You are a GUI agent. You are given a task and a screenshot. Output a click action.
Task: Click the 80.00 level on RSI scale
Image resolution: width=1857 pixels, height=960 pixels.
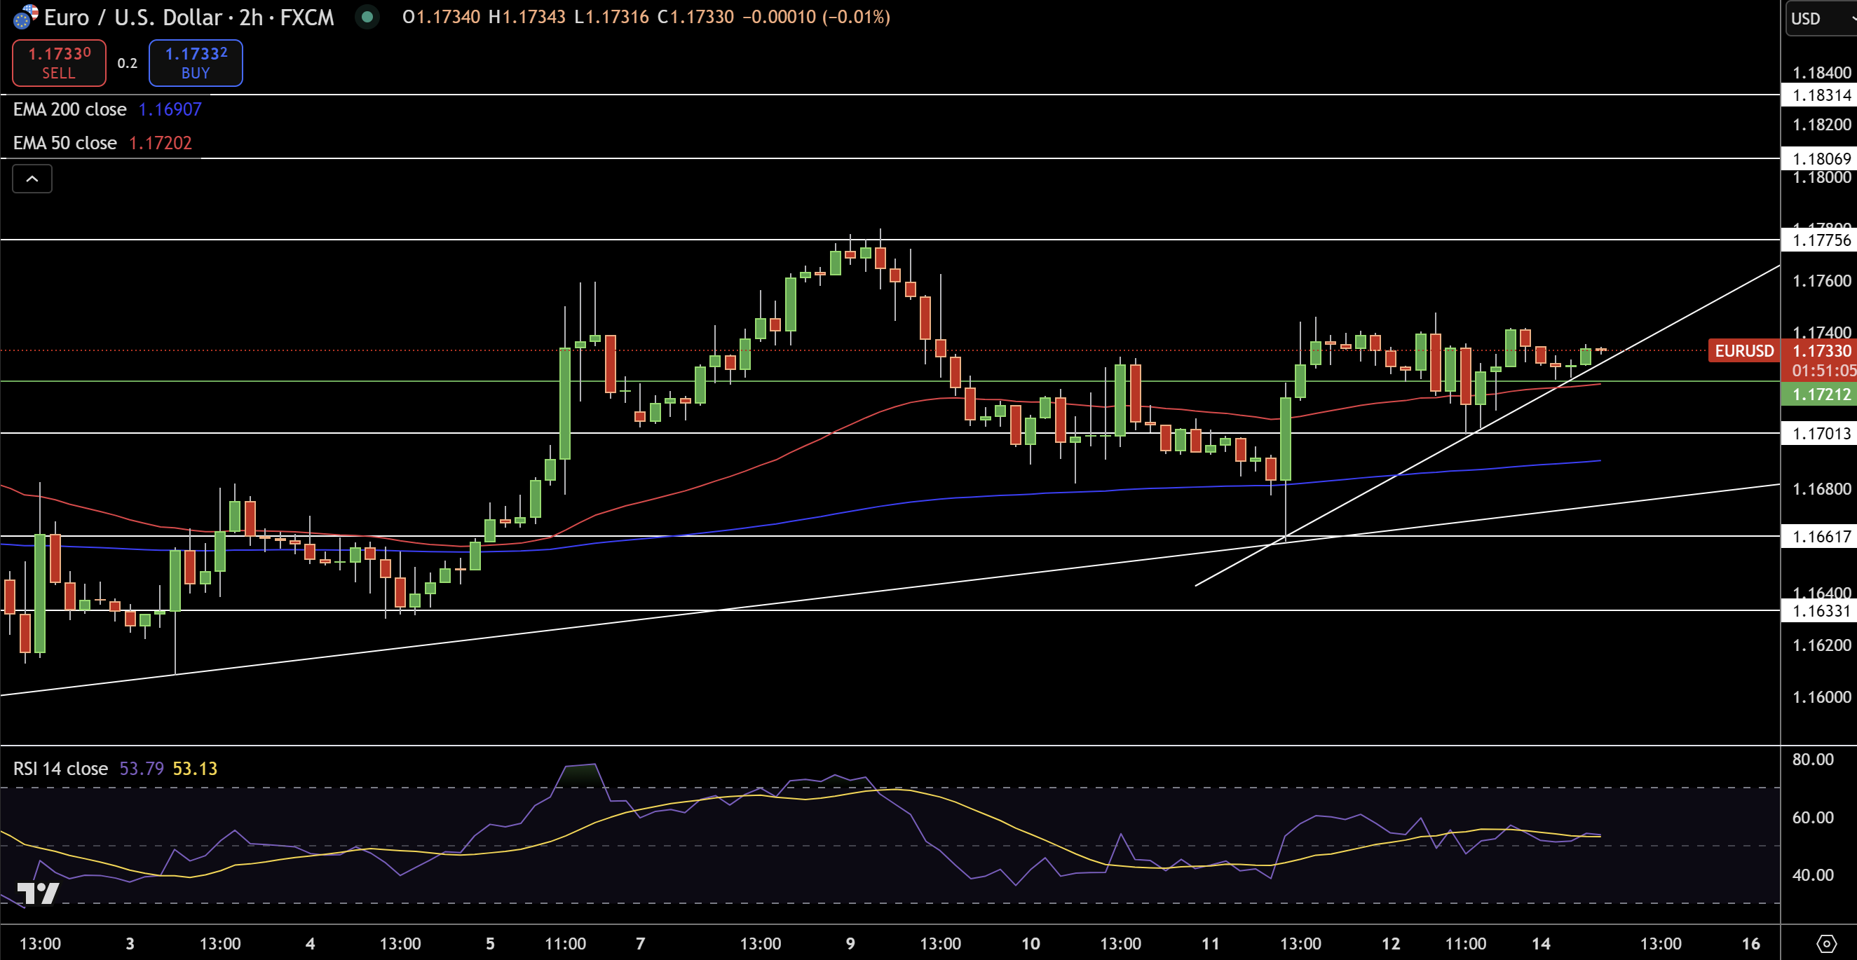pos(1812,759)
